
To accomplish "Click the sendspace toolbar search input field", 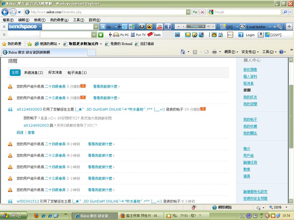I will pos(68,27).
